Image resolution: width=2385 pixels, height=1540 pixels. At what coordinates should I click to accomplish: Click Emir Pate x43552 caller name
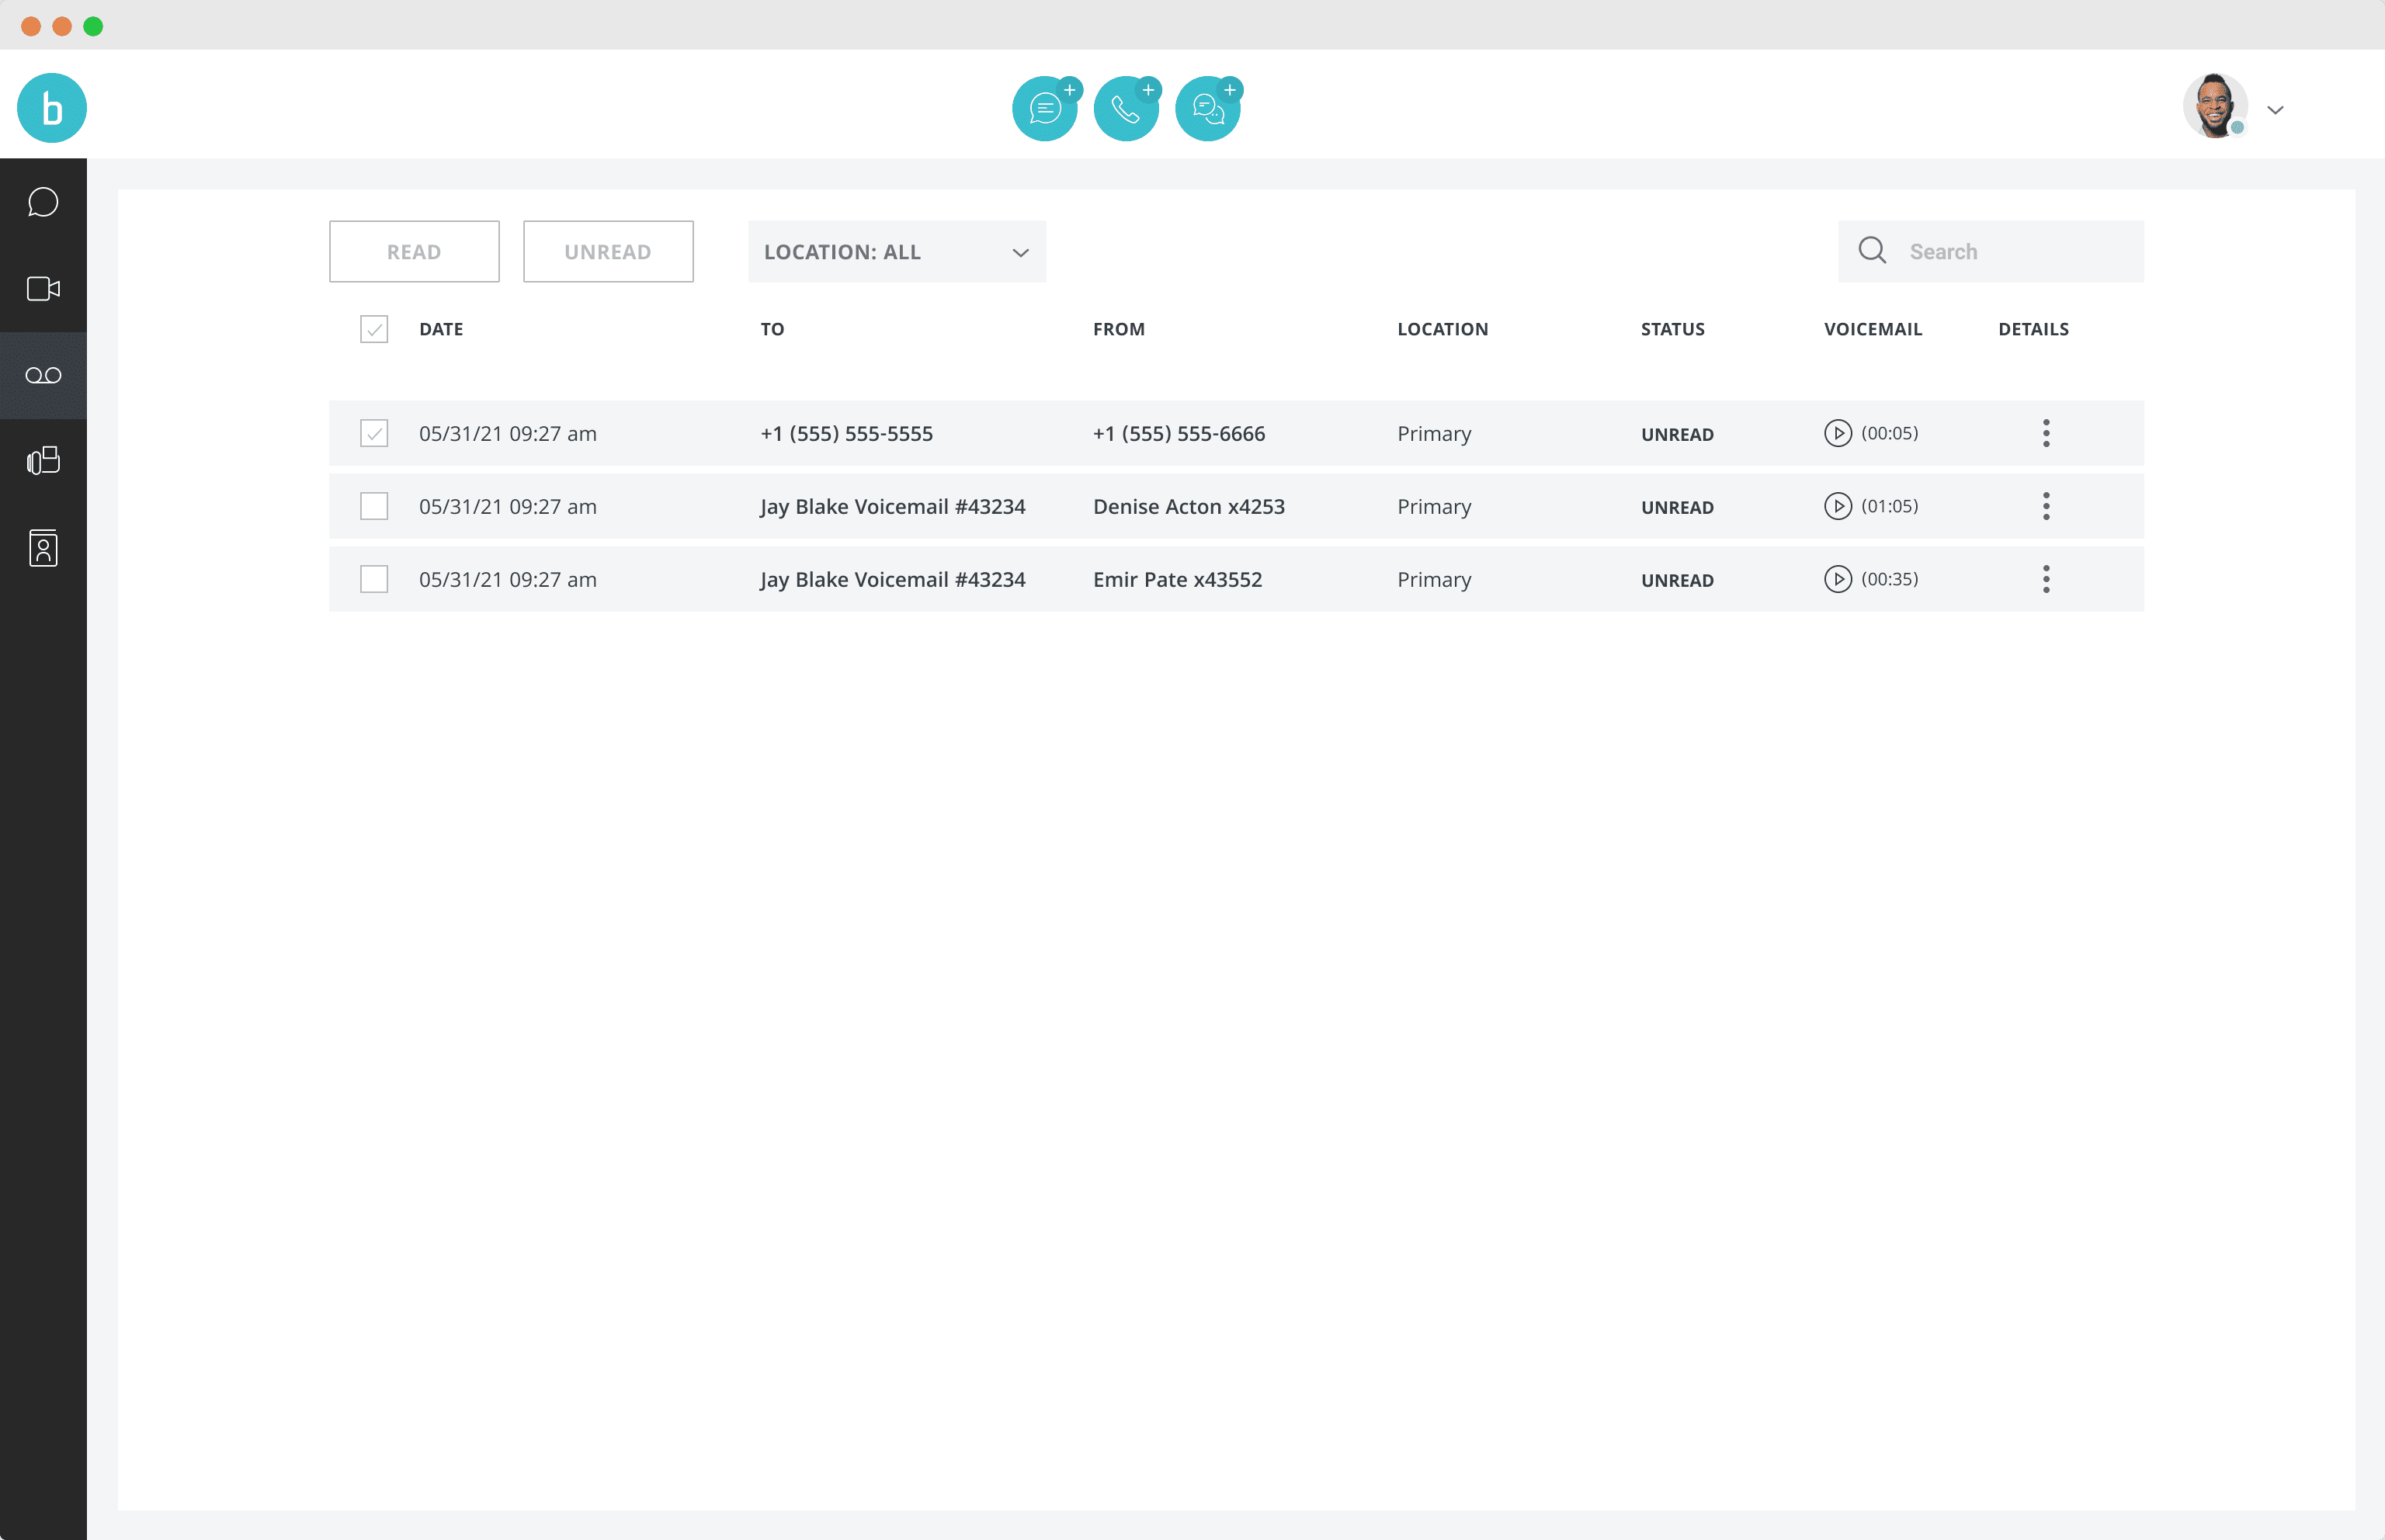(1177, 580)
